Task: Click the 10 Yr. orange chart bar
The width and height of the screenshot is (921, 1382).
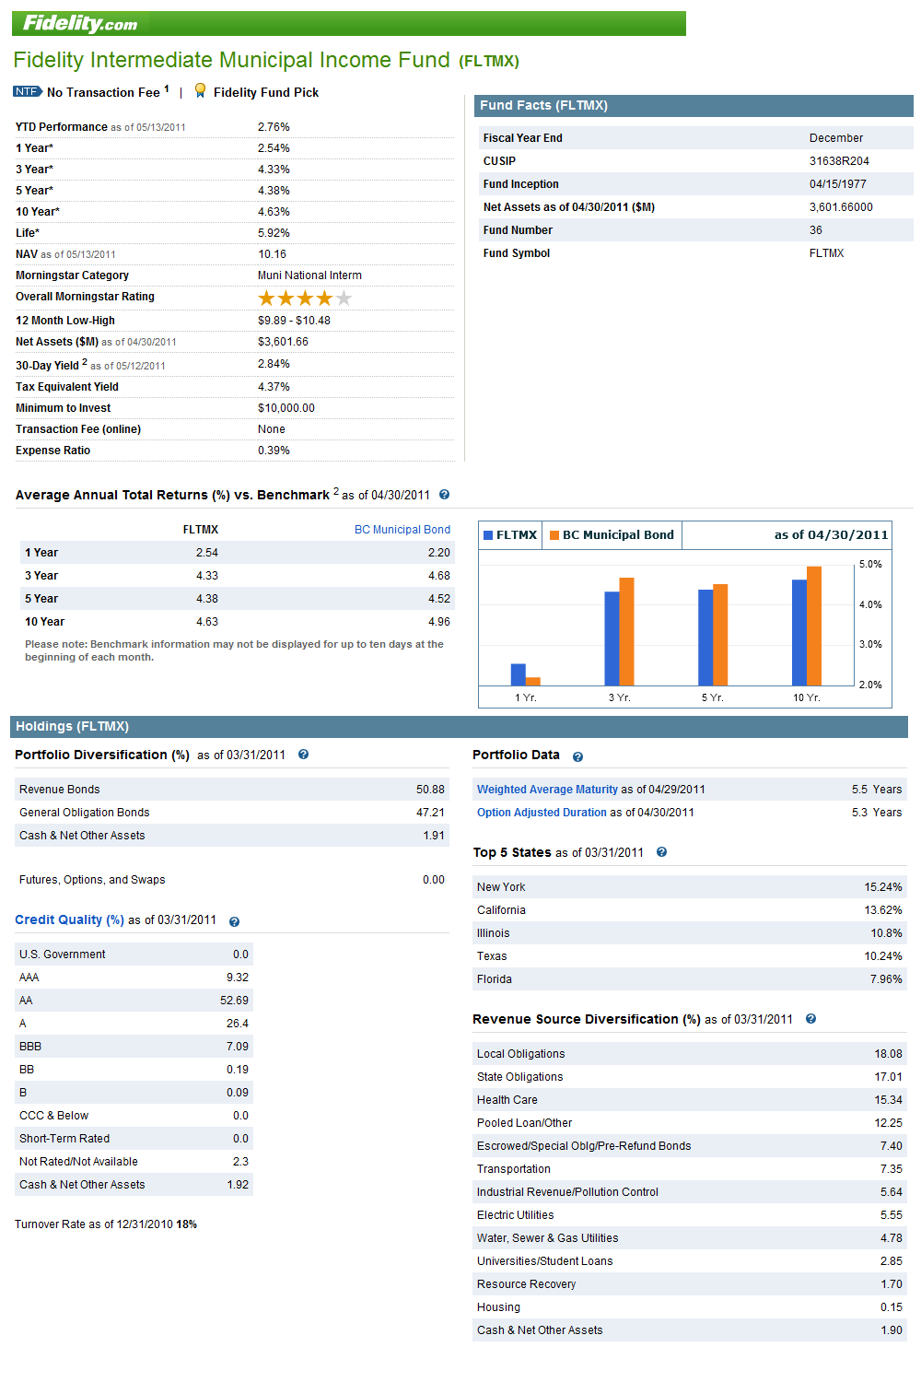Action: point(814,626)
